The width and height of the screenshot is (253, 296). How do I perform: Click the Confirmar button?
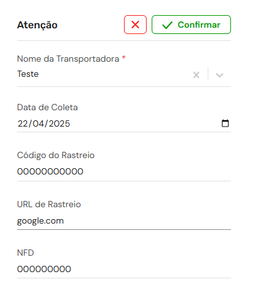pyautogui.click(x=191, y=25)
